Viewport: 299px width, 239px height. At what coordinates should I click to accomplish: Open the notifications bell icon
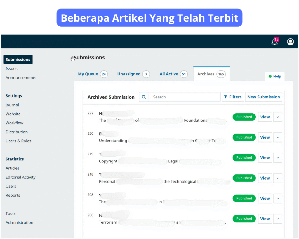point(274,42)
